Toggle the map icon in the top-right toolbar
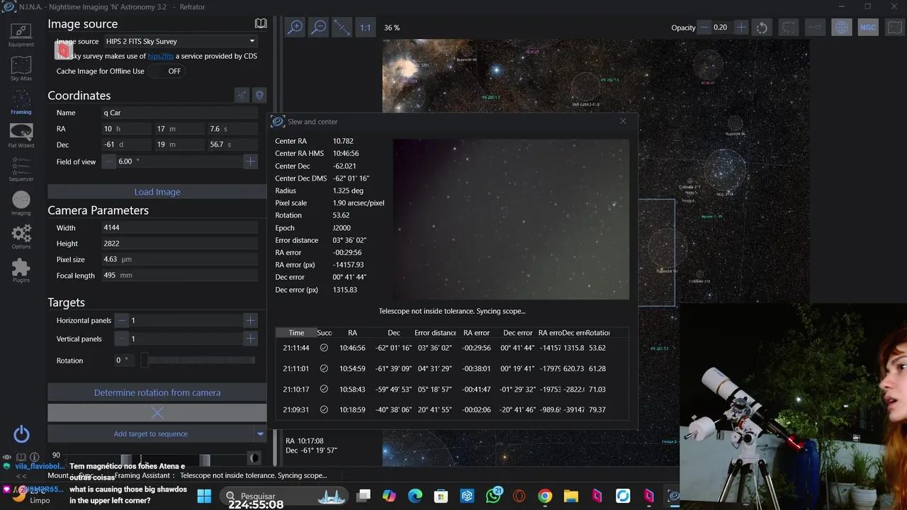 coord(894,28)
